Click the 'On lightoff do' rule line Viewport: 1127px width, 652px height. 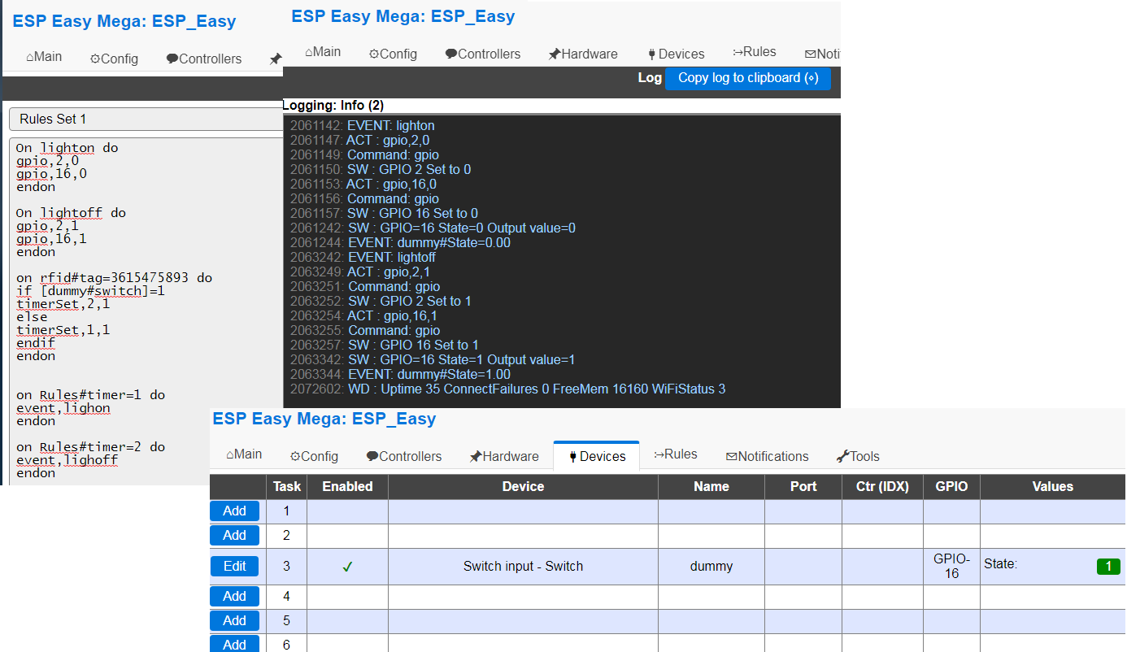(x=71, y=213)
